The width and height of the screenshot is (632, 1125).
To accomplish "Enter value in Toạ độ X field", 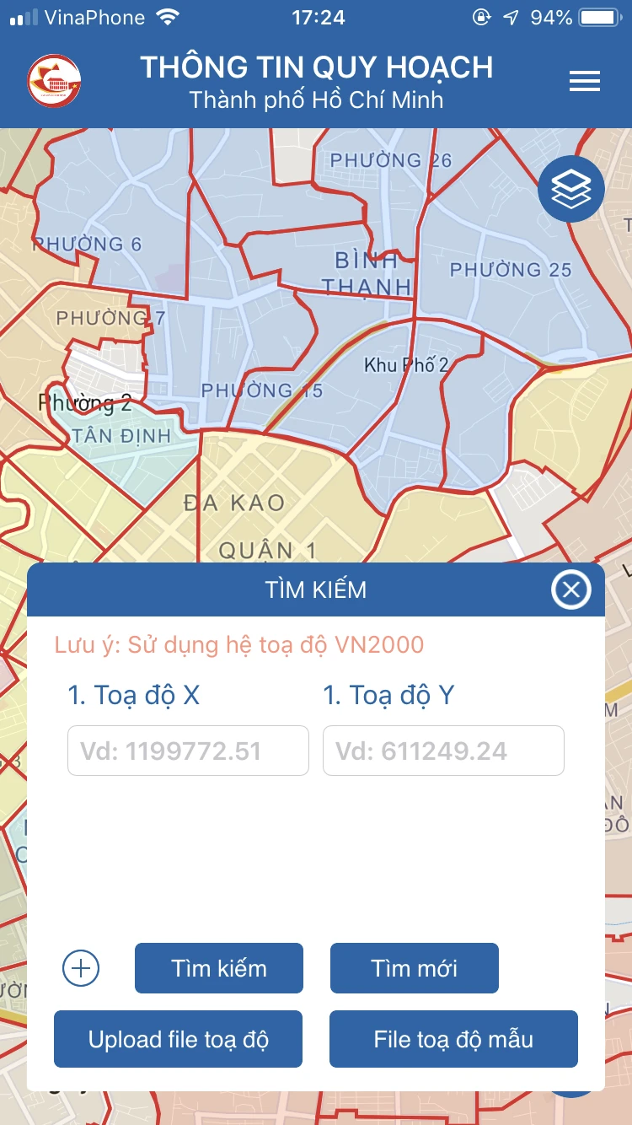I will (x=188, y=751).
